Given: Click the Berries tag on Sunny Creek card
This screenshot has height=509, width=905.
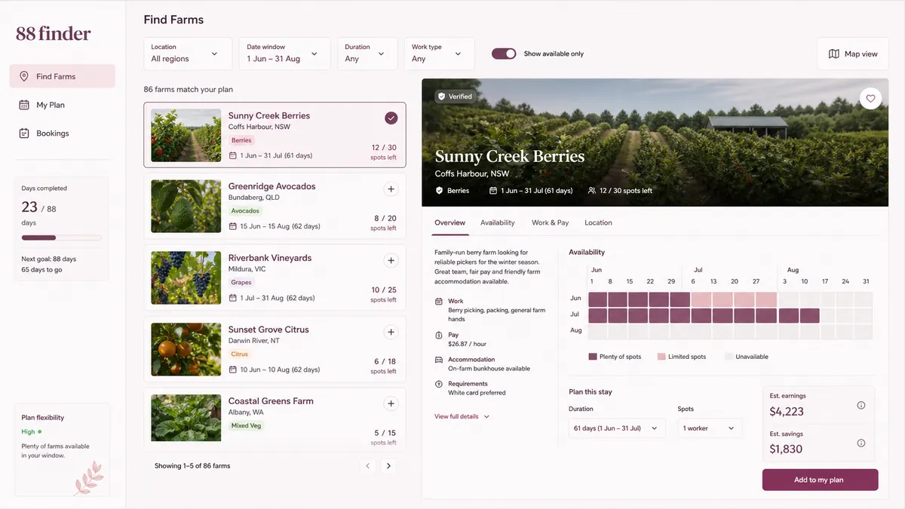Looking at the screenshot, I should point(241,140).
